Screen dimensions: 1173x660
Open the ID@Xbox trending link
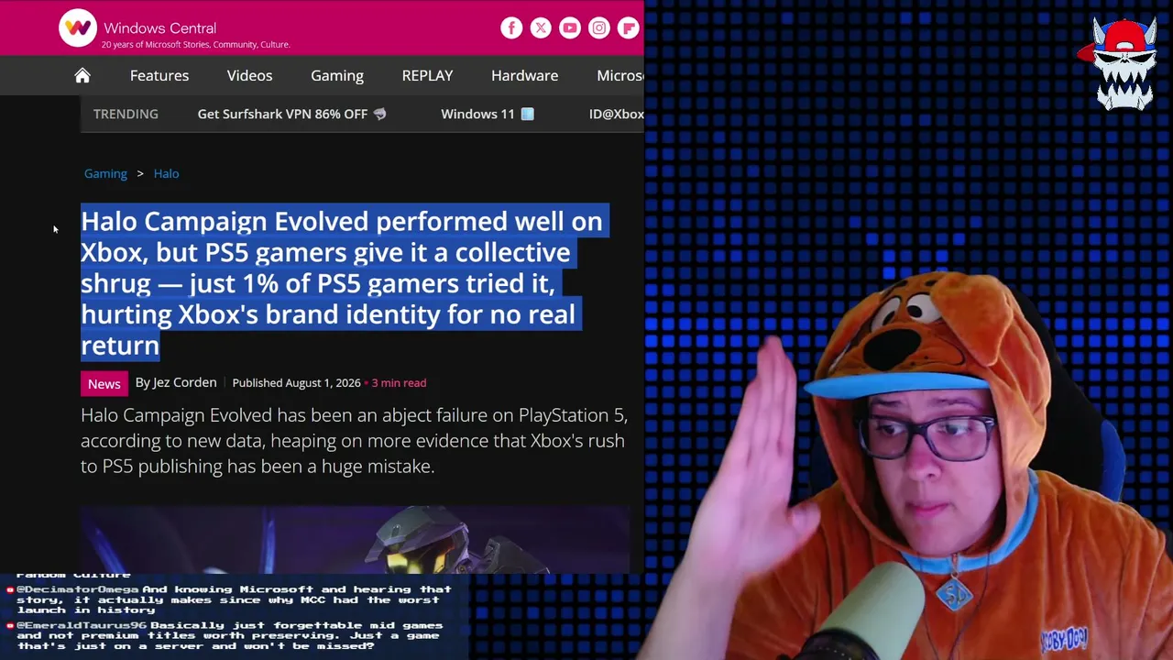point(617,114)
